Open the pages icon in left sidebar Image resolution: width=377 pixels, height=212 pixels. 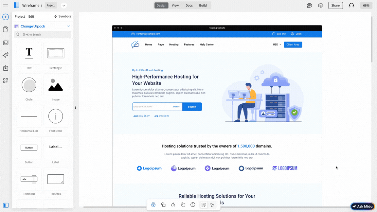click(6, 29)
